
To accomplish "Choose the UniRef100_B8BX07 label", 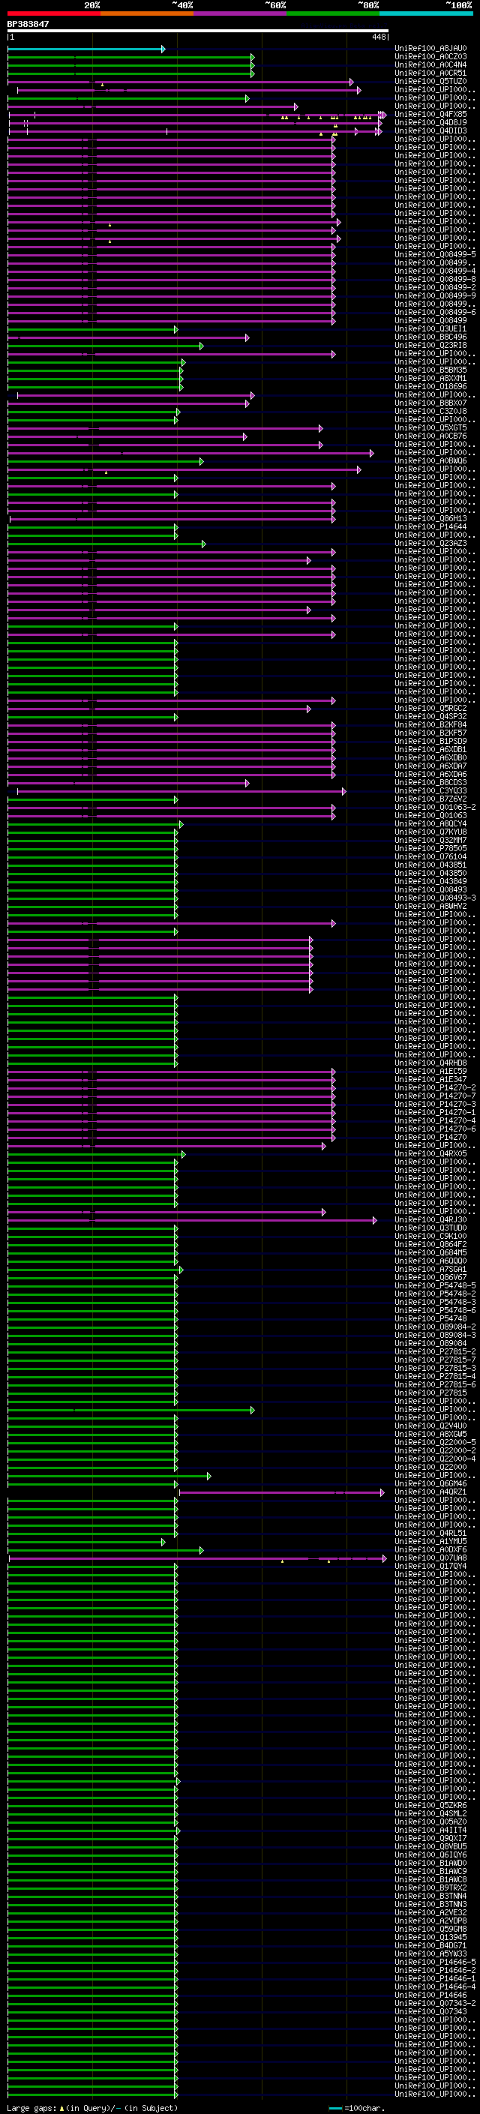I will (430, 403).
